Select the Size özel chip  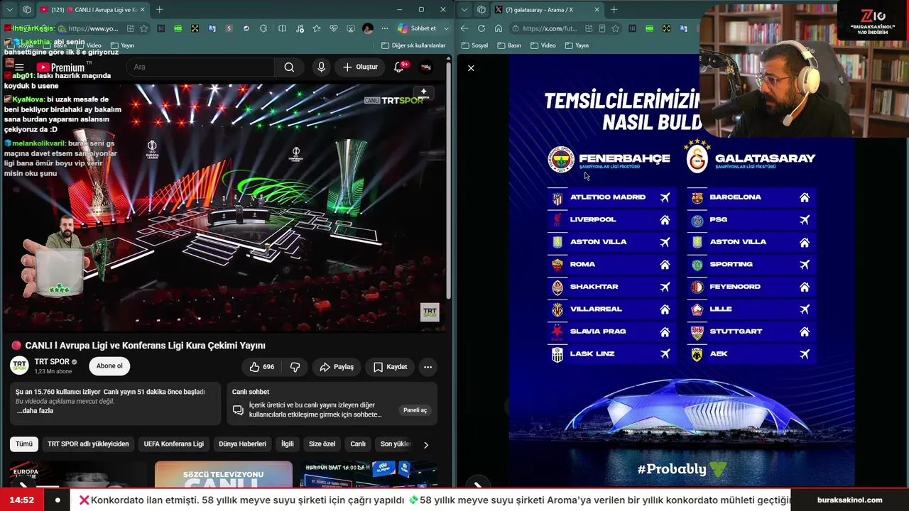pyautogui.click(x=322, y=444)
